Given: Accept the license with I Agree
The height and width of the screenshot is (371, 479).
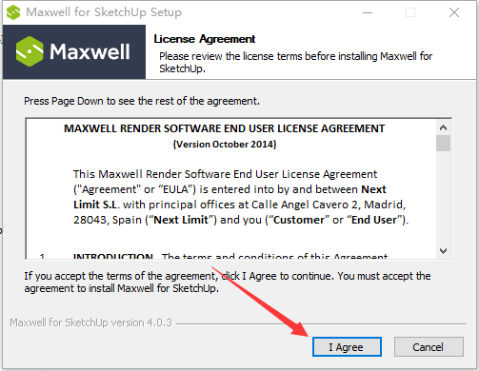Looking at the screenshot, I should click(x=347, y=347).
